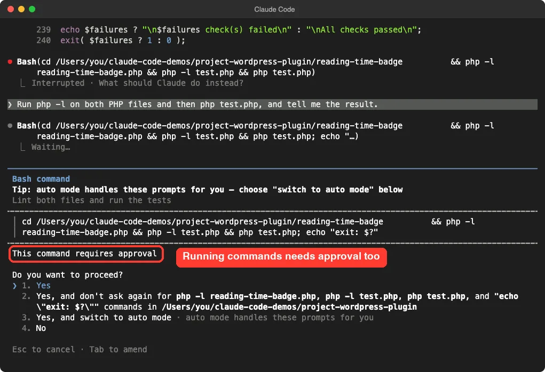Click the prompt chevron before 'Run php -l'
545x372 pixels.
point(10,104)
